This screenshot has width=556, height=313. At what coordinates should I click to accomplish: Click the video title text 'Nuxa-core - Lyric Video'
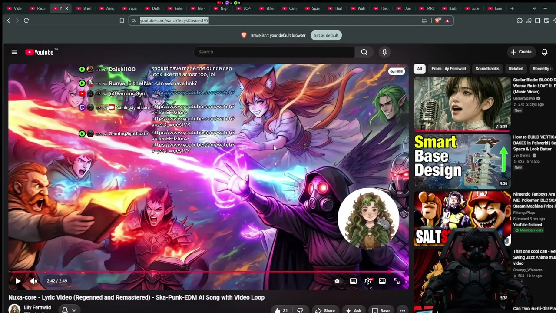tap(136, 297)
